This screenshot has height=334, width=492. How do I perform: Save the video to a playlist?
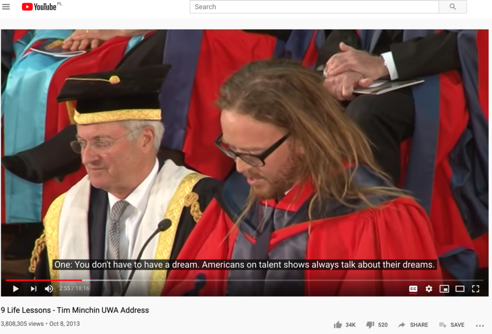452,325
